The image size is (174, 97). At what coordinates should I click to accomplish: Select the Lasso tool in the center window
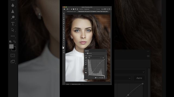tap(64, 17)
